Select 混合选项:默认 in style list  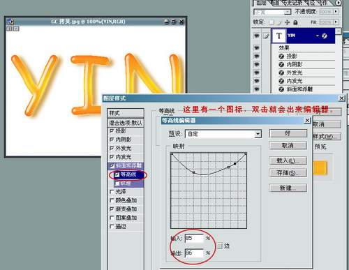pyautogui.click(x=126, y=123)
